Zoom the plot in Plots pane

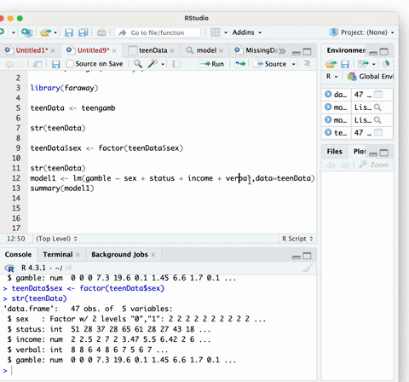(374, 165)
